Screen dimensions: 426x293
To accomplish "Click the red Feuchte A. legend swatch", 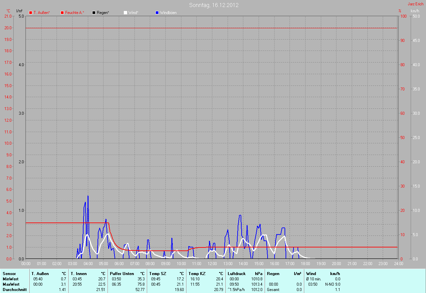I will pyautogui.click(x=62, y=13).
